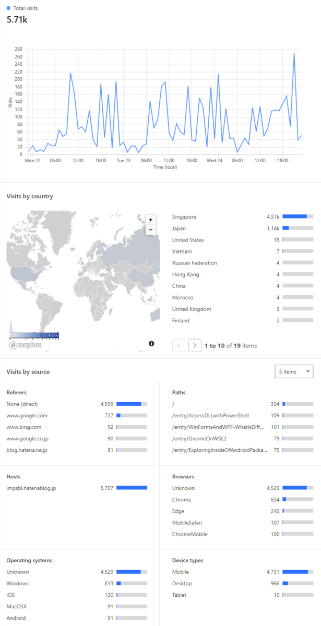
Task: Select Finland country row
Action: (x=243, y=320)
